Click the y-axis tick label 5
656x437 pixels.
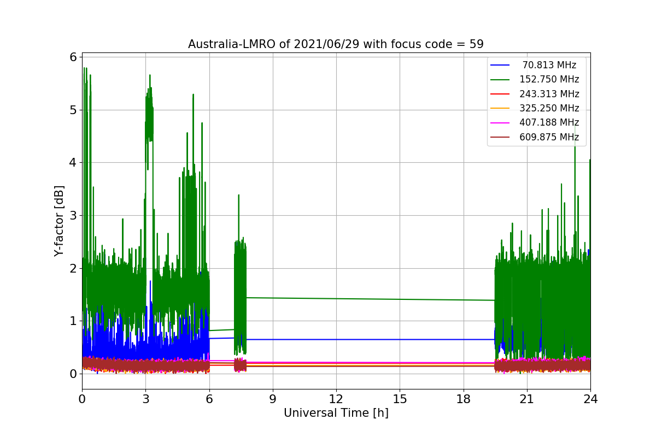[x=72, y=110]
